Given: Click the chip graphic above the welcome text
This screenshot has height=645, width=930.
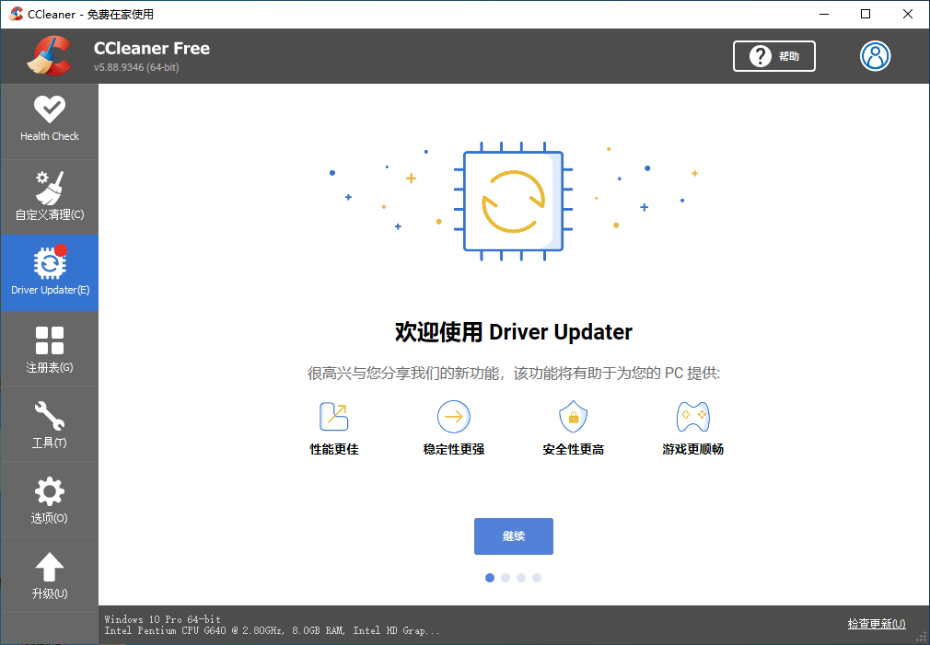Looking at the screenshot, I should tap(514, 201).
